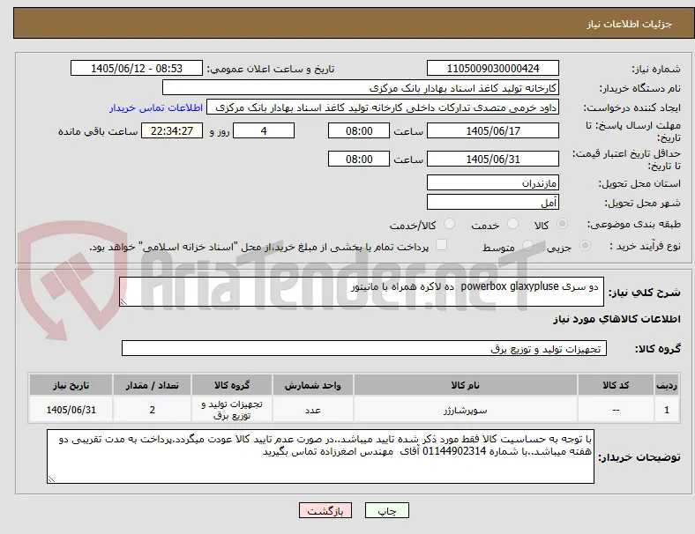Click the delivery city field آمل
Screen dimensions: 695x534
493,203
